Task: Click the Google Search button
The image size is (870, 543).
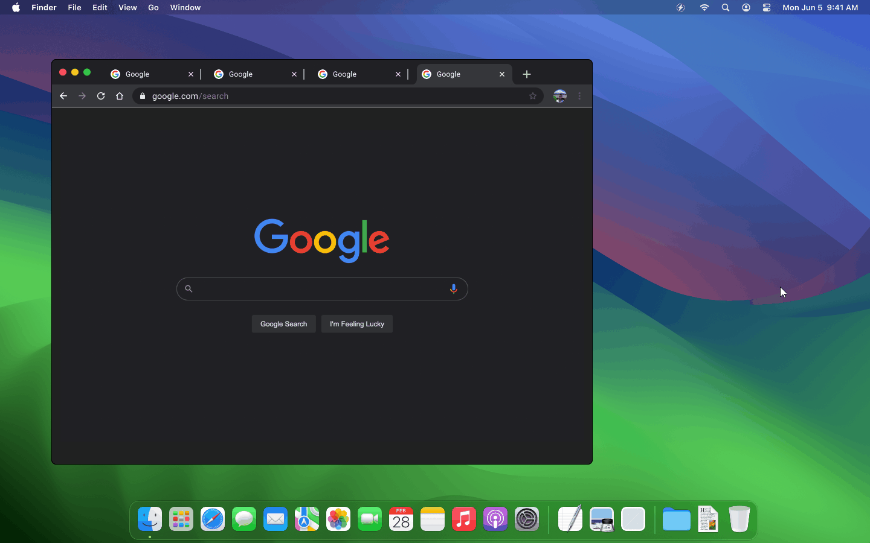Action: (x=283, y=324)
